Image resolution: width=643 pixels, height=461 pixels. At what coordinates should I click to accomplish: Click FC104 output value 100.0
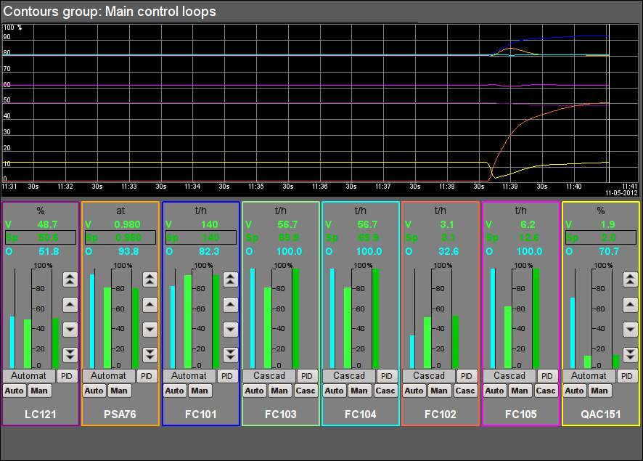(x=369, y=251)
